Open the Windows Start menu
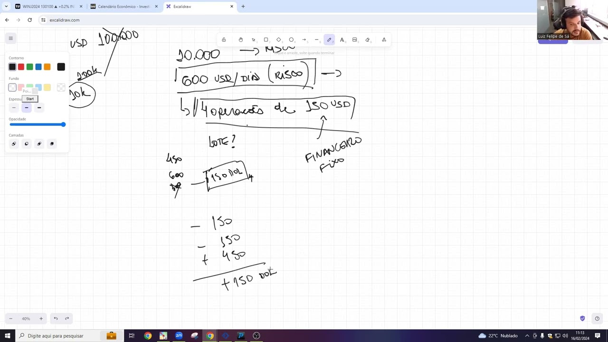Screen dimensions: 608x342 (x=8, y=336)
